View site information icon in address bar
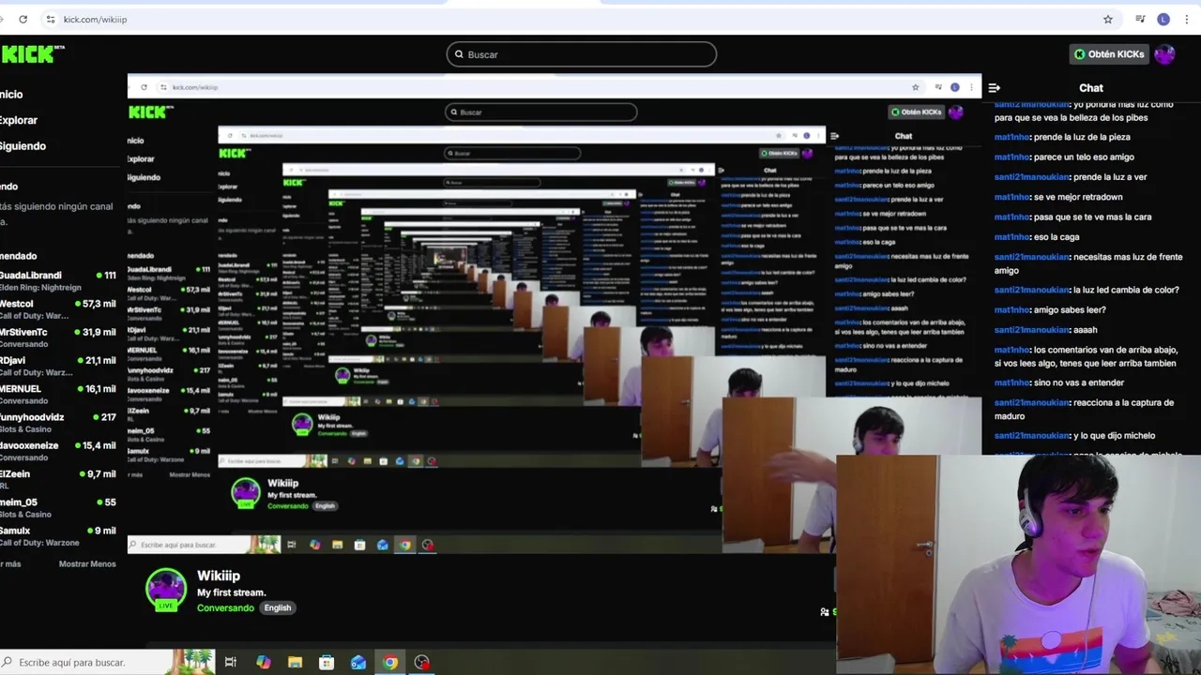This screenshot has height=675, width=1201. tap(51, 19)
